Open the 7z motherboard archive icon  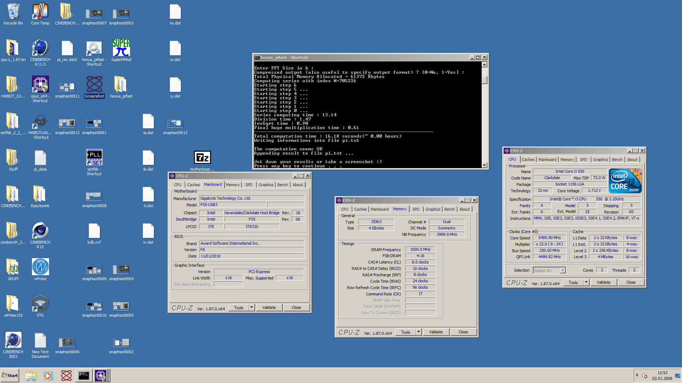(x=202, y=158)
